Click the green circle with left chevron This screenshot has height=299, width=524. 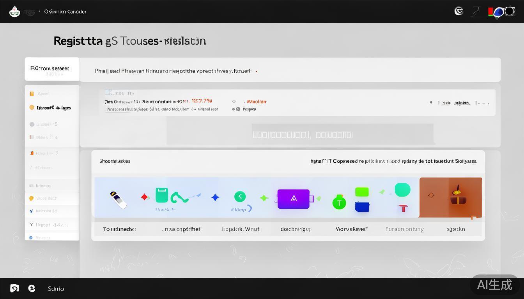click(x=240, y=197)
